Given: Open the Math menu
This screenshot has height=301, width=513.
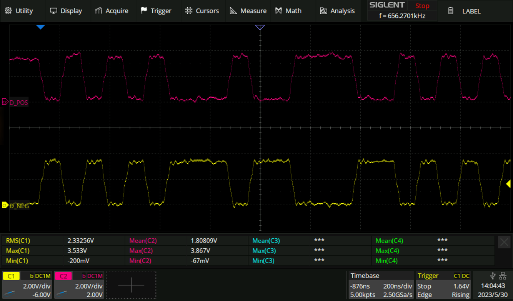Looking at the screenshot, I should [x=288, y=11].
